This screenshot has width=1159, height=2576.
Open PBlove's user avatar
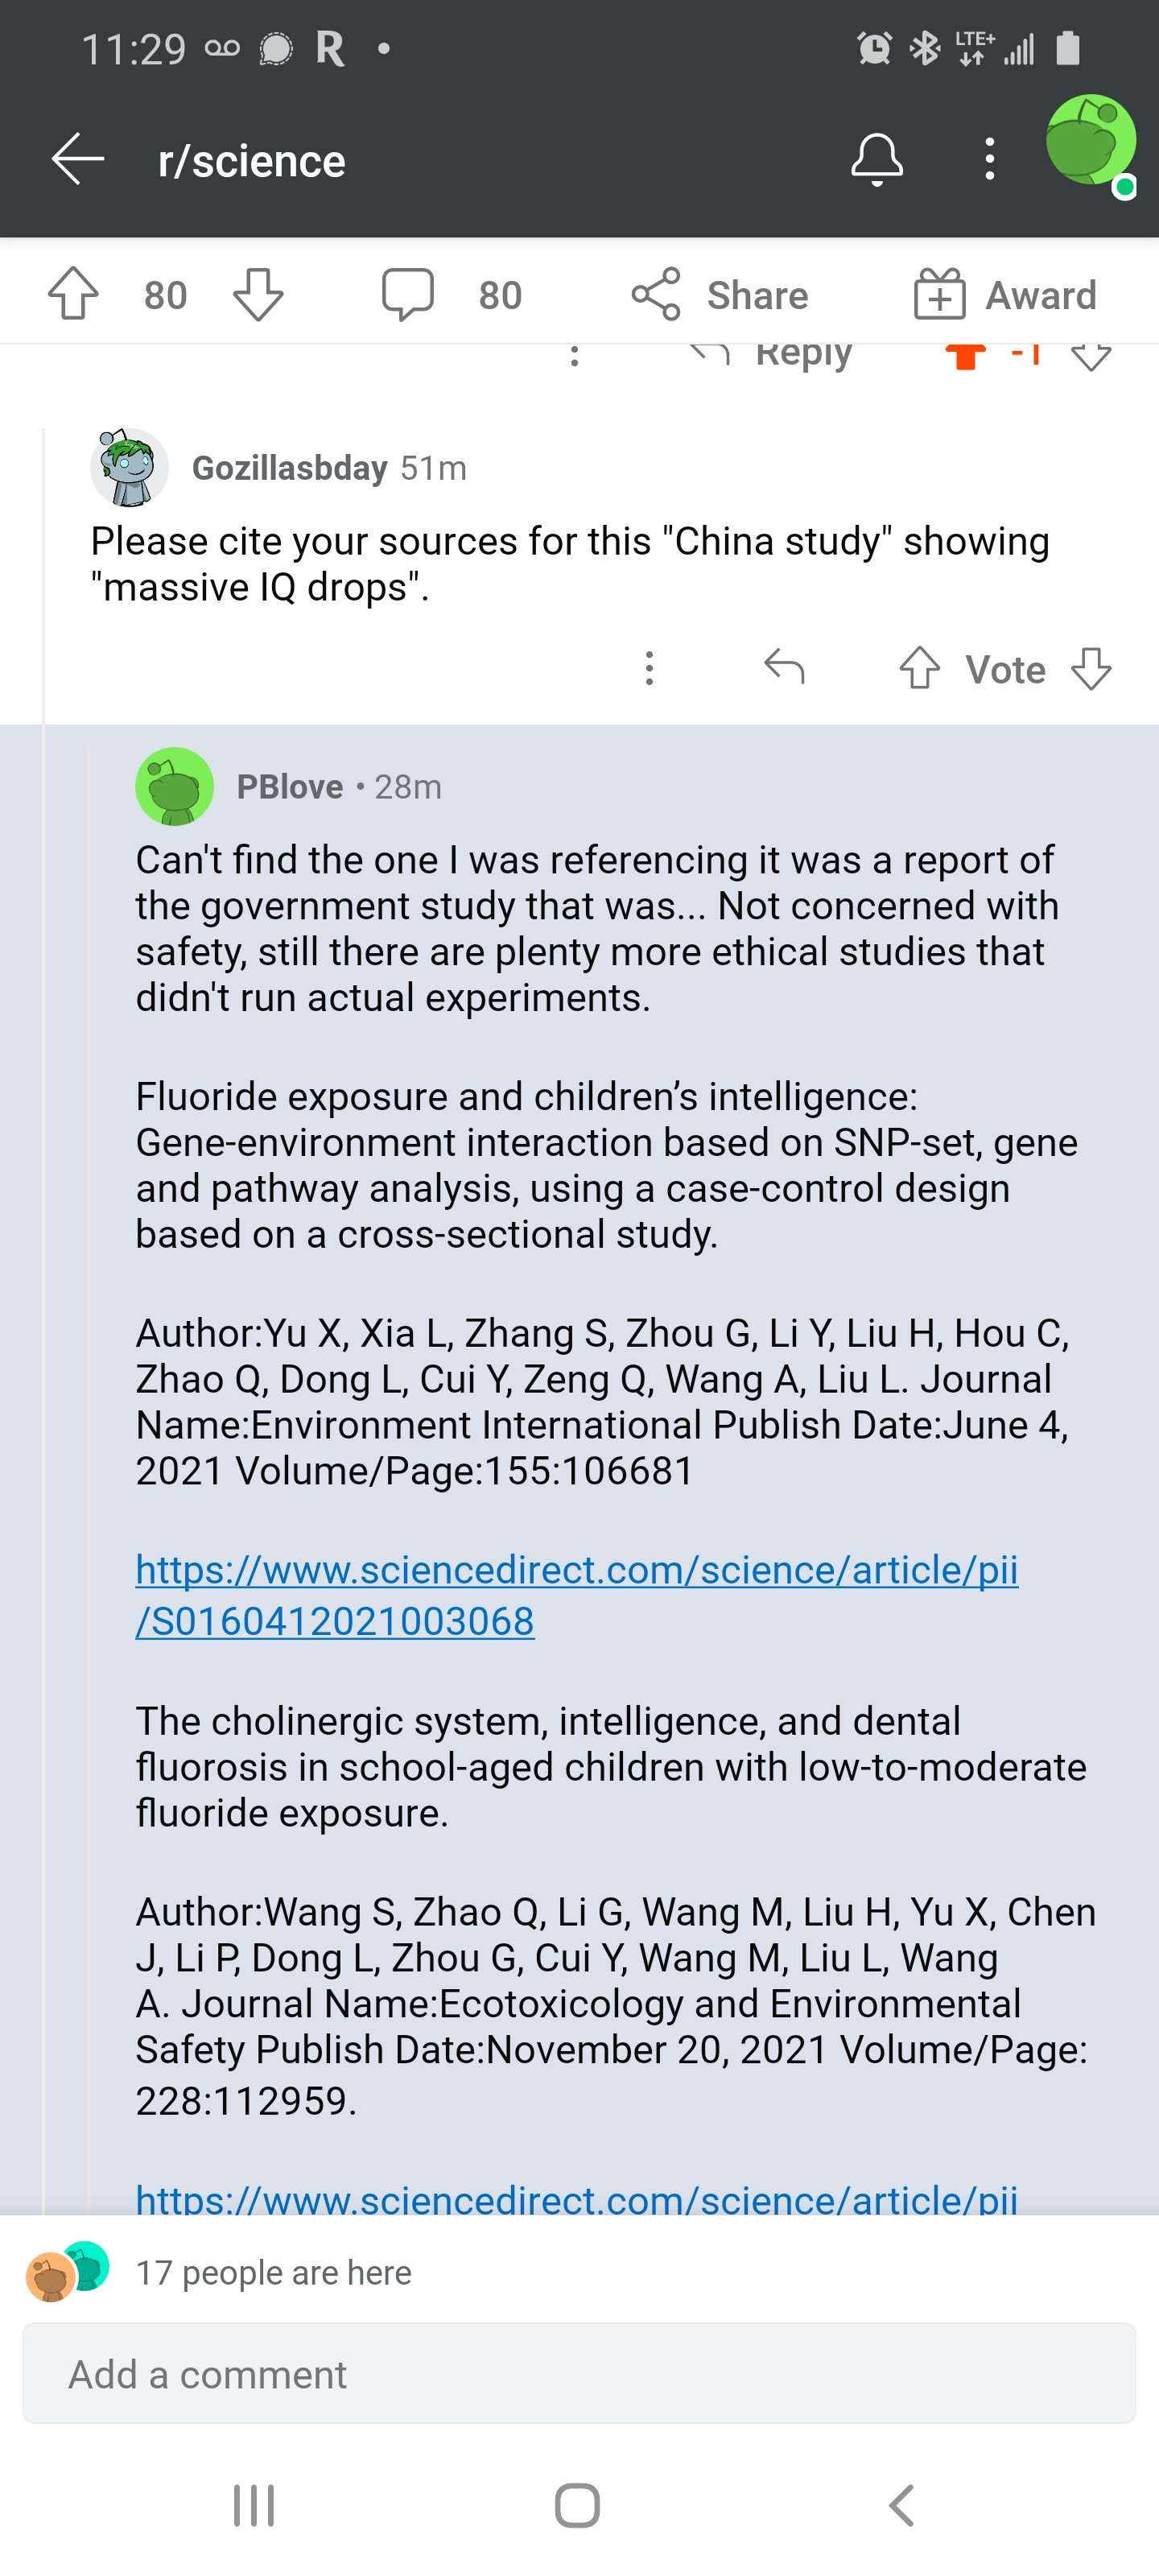[175, 786]
